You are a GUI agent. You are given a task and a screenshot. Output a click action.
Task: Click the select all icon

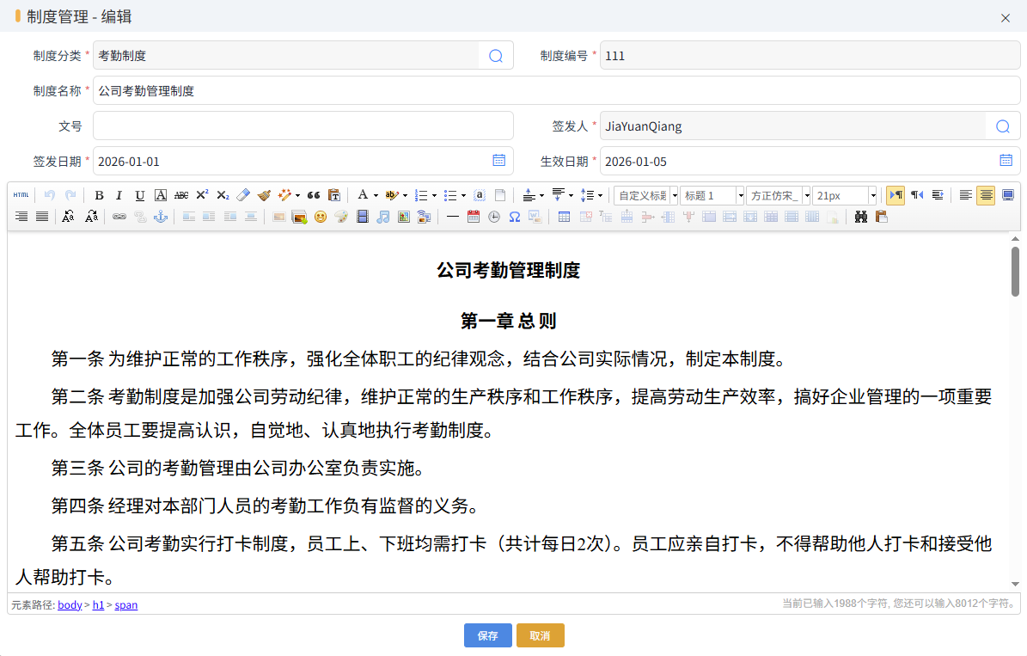click(x=480, y=195)
